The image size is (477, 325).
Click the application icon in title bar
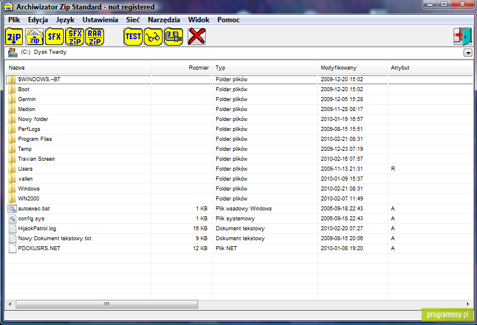click(9, 6)
